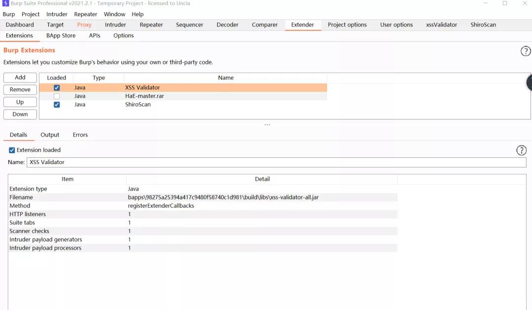Select the Extensions sub-tab
The width and height of the screenshot is (532, 310).
coord(19,35)
